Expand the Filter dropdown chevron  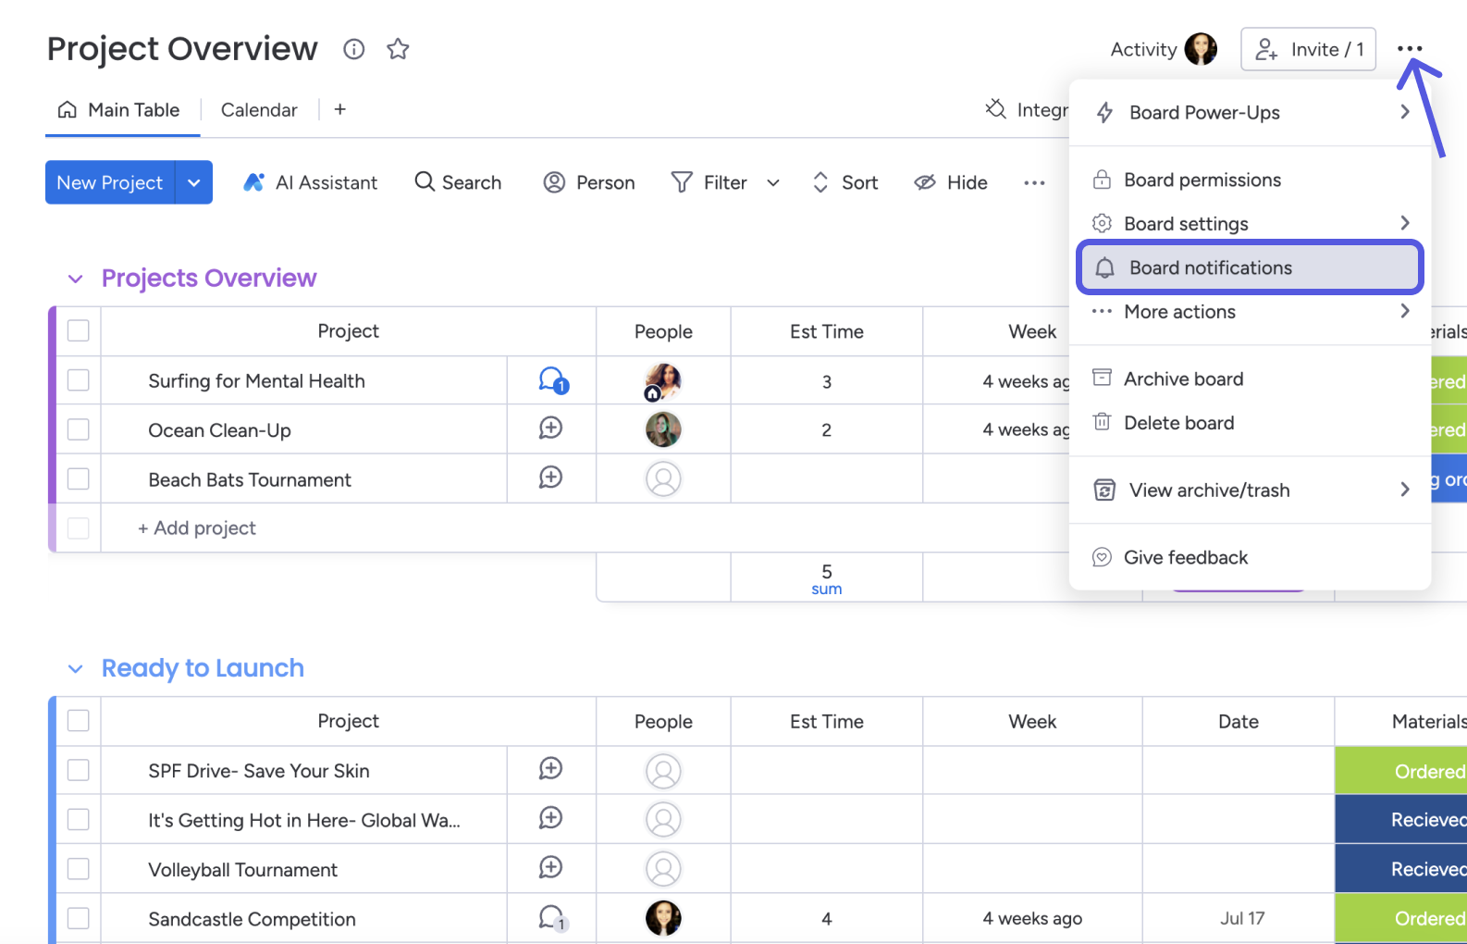pos(773,183)
